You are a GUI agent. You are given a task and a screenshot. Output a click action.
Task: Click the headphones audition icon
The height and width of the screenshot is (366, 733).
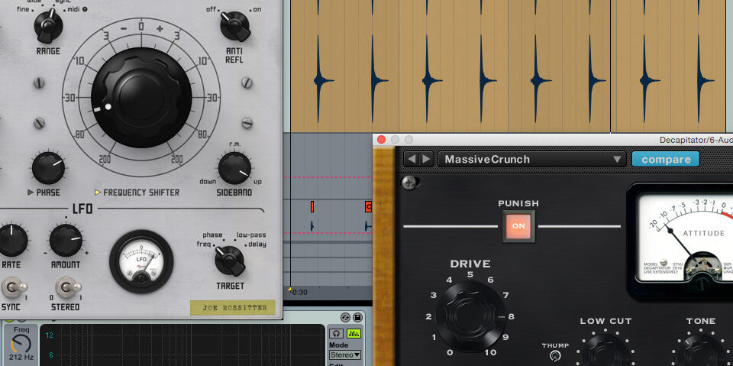pyautogui.click(x=336, y=333)
